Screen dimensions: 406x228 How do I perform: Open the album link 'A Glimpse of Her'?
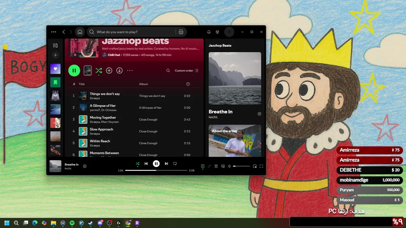150,108
